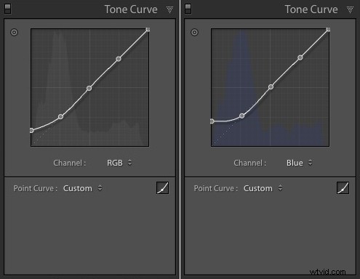This screenshot has height=279, width=360.
Task: Click targeted adjustment tool in Blue panel
Action: (x=194, y=32)
